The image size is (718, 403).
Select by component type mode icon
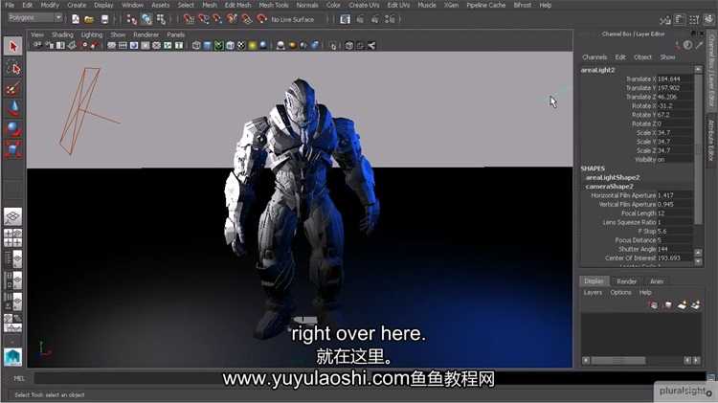pyautogui.click(x=161, y=19)
